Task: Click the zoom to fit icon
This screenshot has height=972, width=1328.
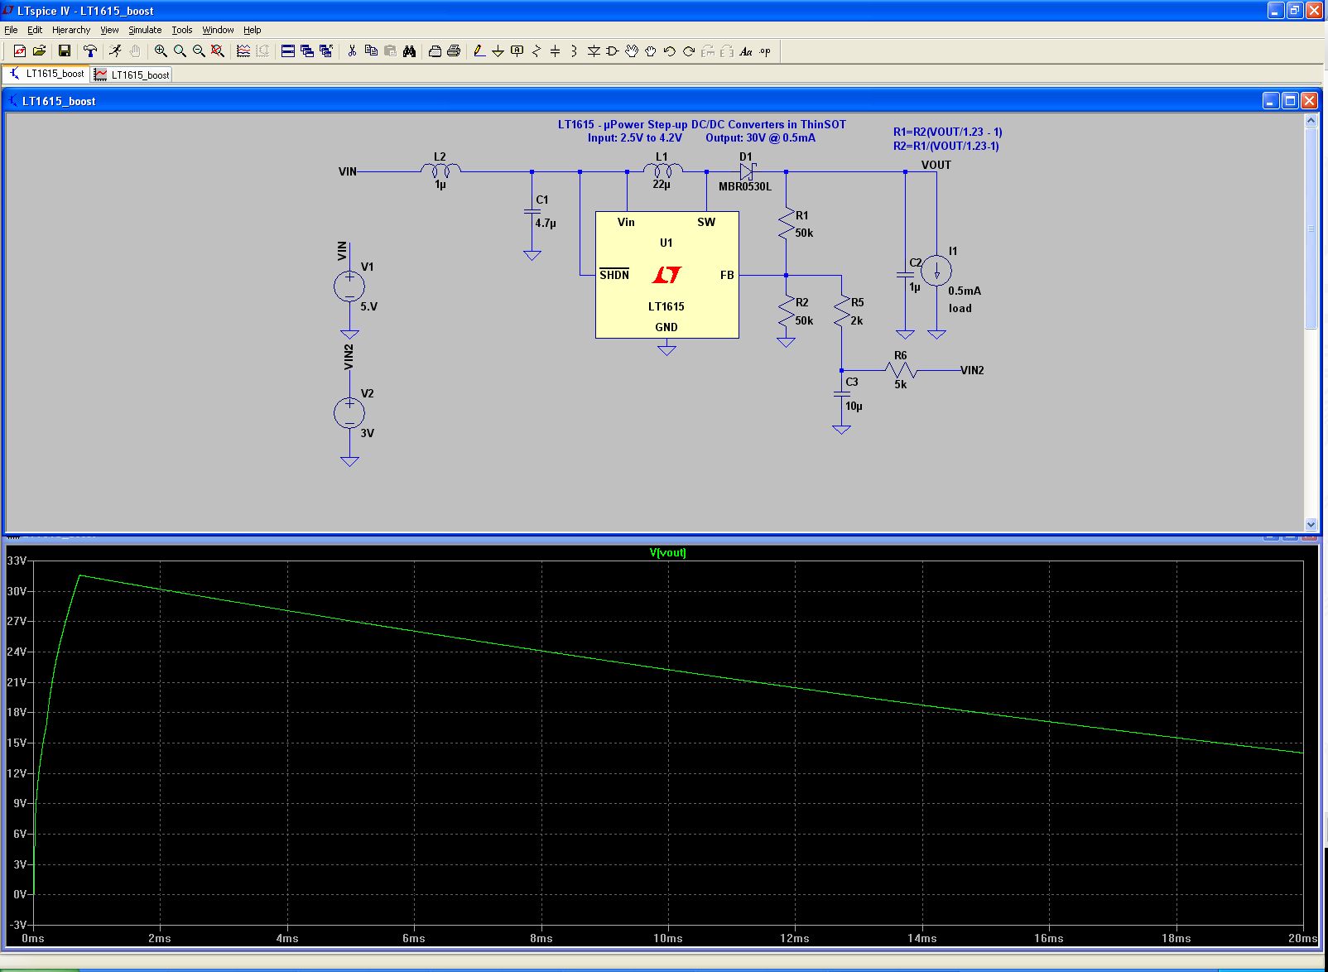Action: pyautogui.click(x=218, y=51)
